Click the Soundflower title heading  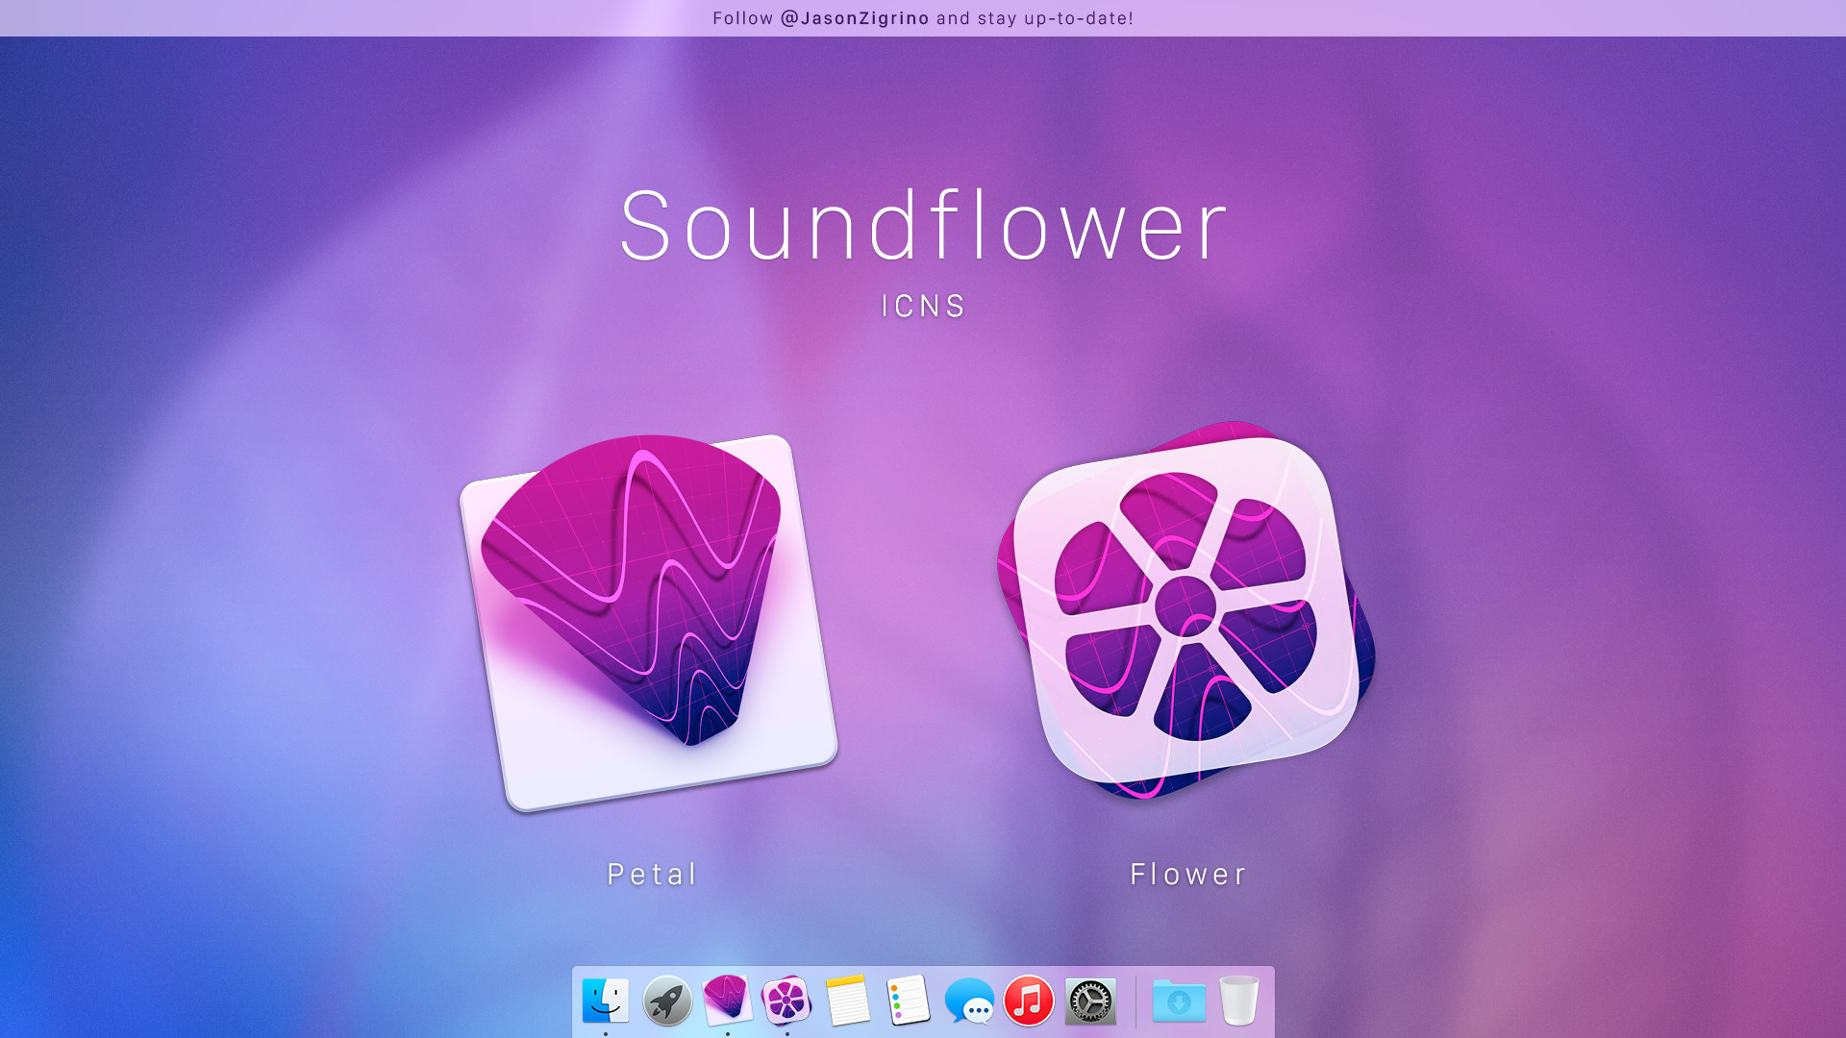[923, 227]
